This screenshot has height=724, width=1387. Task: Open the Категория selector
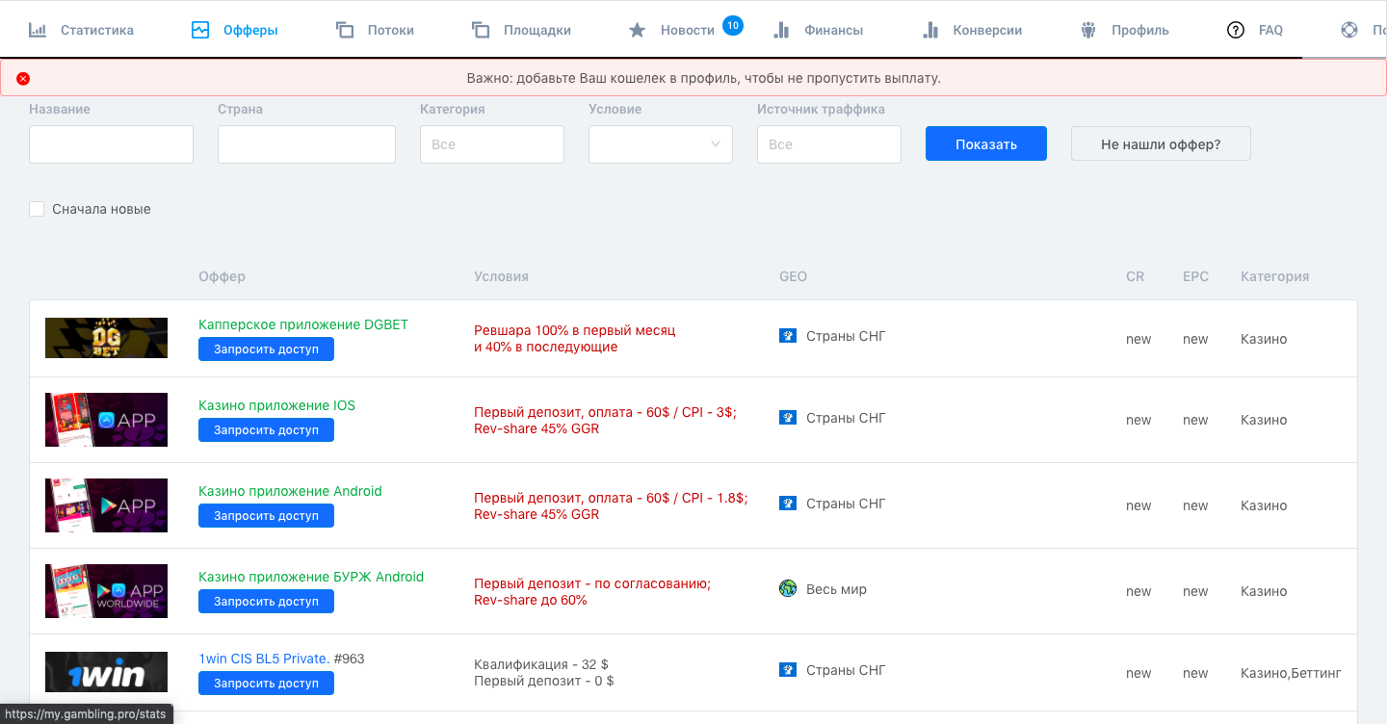(x=492, y=144)
